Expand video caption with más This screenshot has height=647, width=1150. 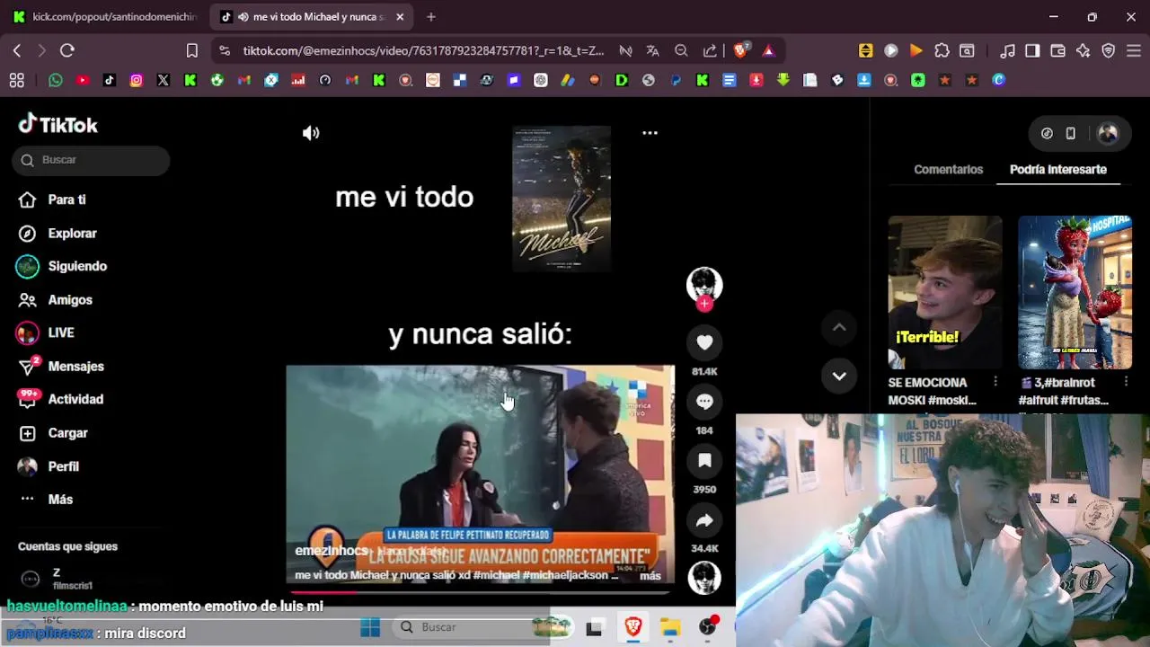point(650,576)
